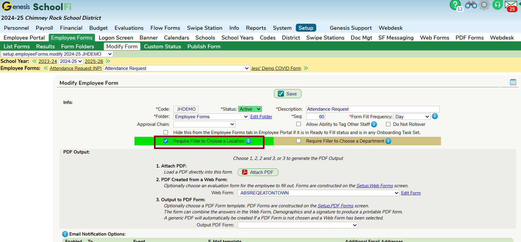Click the Edit Form link

[411, 193]
